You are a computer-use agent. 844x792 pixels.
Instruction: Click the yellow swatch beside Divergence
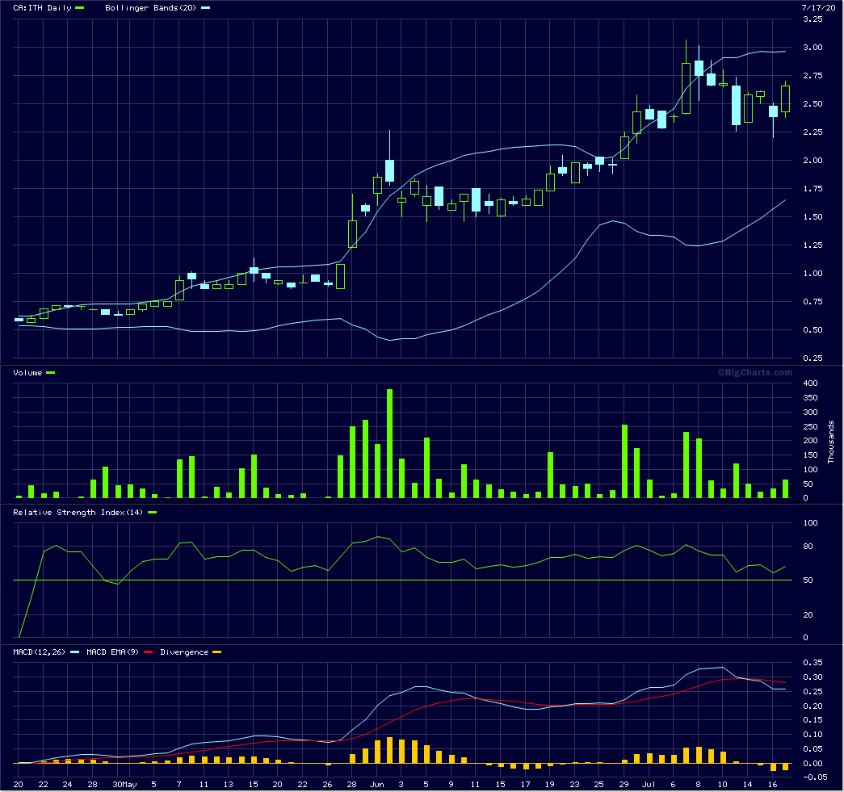coord(217,652)
